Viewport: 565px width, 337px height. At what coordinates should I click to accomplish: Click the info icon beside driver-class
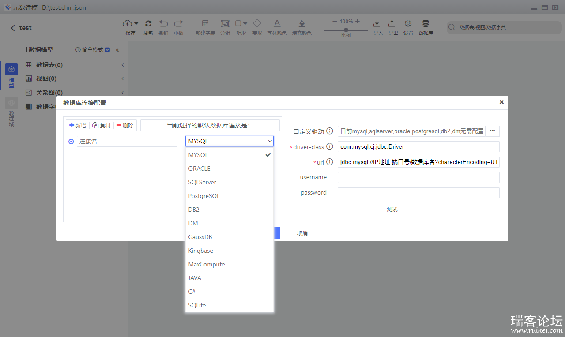tap(329, 146)
